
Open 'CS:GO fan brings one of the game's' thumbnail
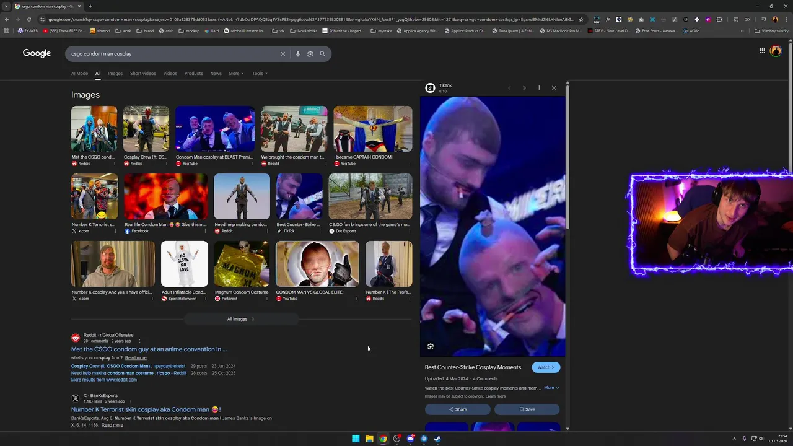(370, 196)
